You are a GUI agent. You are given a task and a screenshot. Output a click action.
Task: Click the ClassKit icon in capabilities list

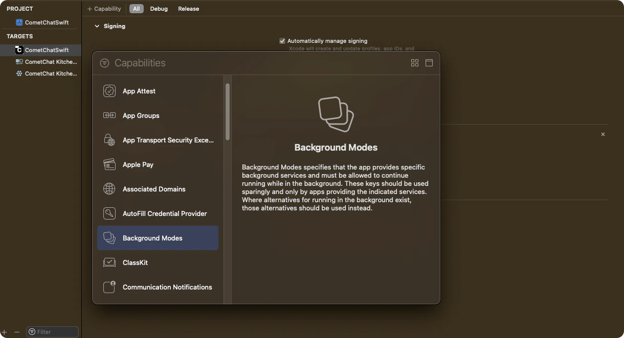[109, 262]
